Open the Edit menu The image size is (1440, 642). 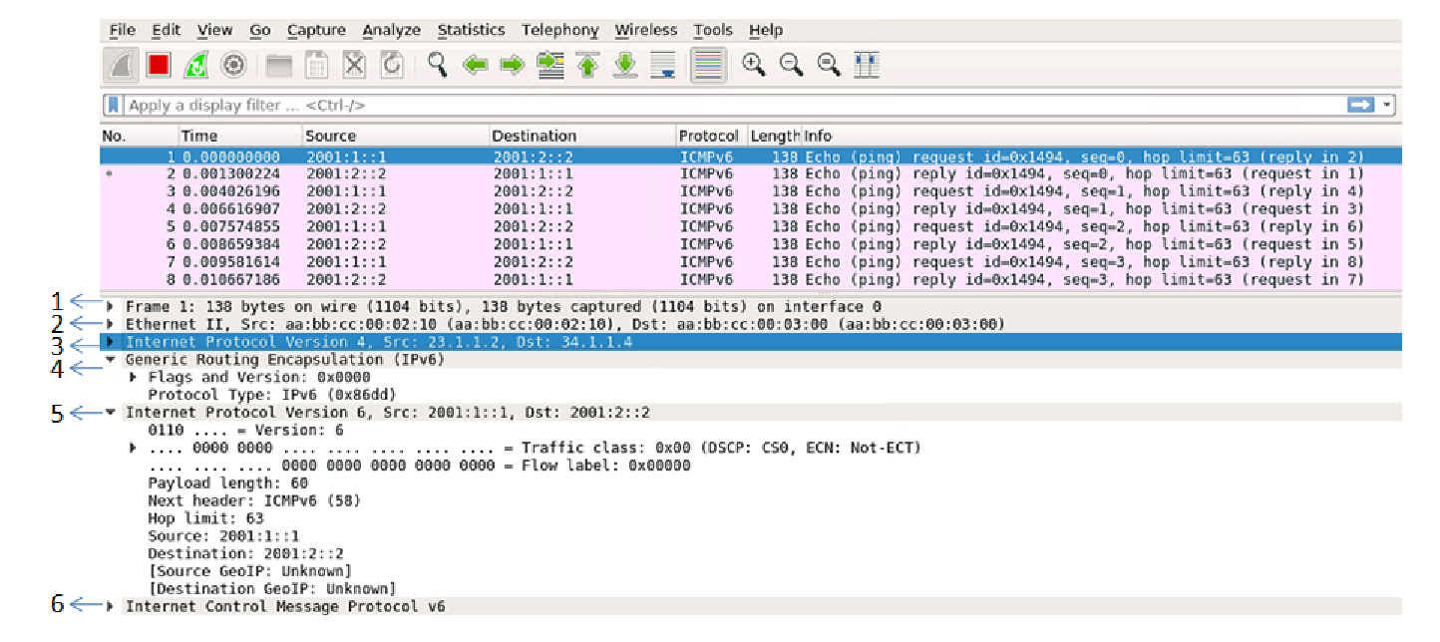166,30
